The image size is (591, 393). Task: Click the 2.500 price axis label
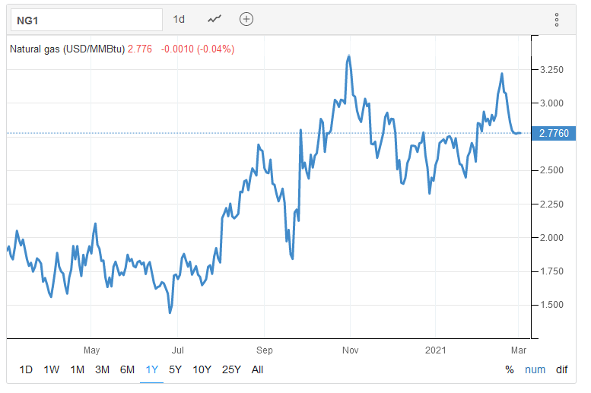551,170
